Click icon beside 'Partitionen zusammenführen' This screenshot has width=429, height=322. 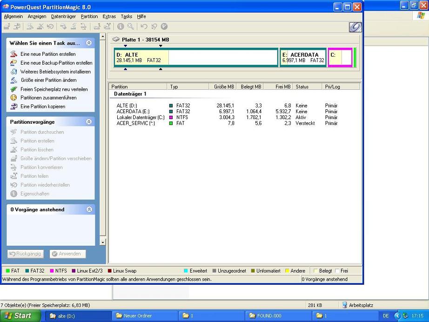(13, 97)
